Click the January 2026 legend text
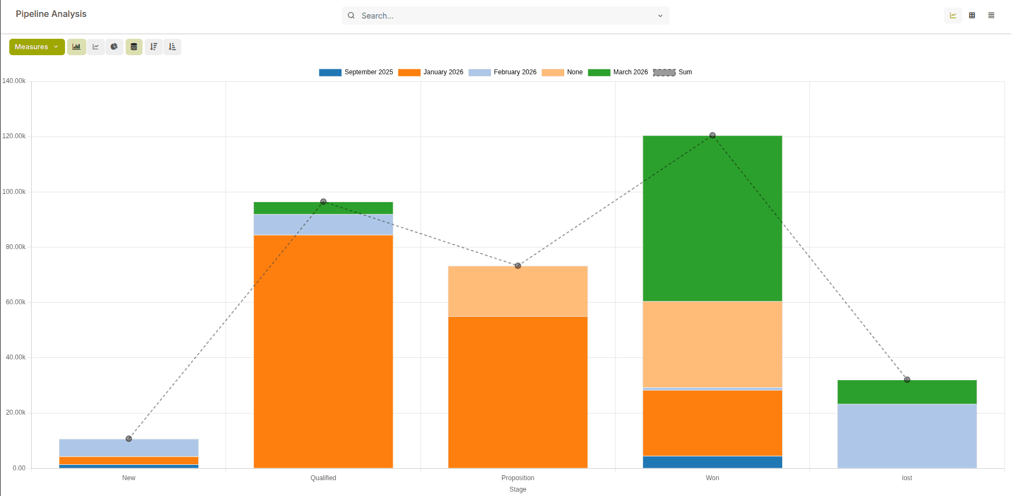 443,72
